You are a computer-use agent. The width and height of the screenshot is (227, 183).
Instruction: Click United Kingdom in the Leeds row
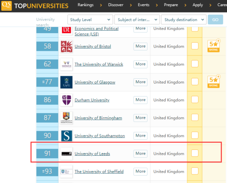[x=169, y=154]
